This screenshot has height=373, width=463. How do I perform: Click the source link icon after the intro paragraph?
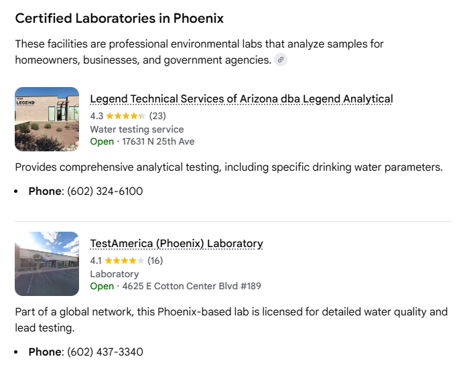click(x=281, y=60)
